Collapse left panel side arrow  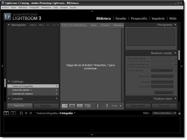tap(2, 66)
